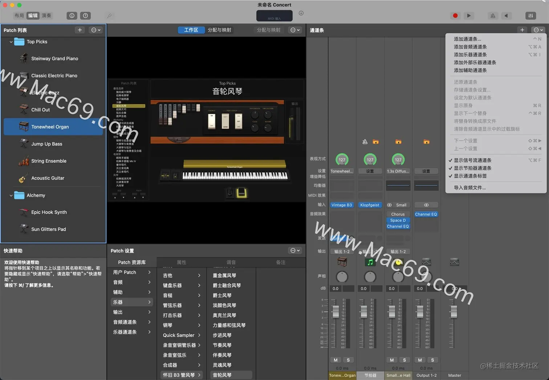This screenshot has height=380, width=549.
Task: Click the Klopfgeist instrument button
Action: (370, 205)
